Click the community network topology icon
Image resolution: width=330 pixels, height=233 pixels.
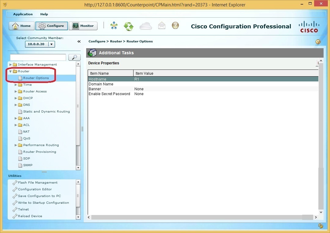coord(114,26)
